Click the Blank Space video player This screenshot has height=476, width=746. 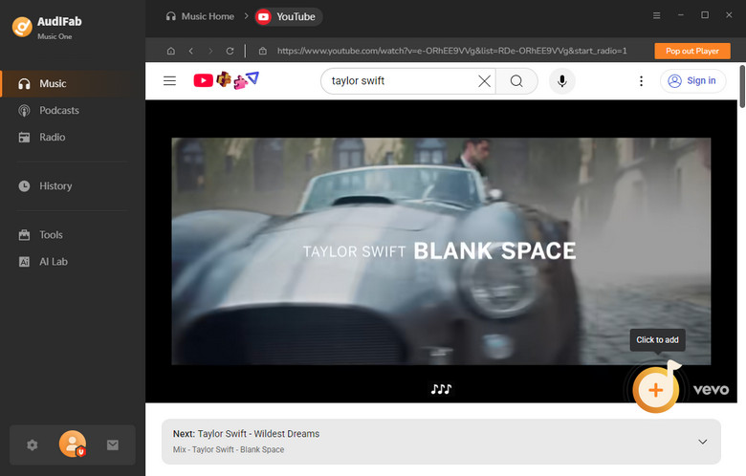441,251
